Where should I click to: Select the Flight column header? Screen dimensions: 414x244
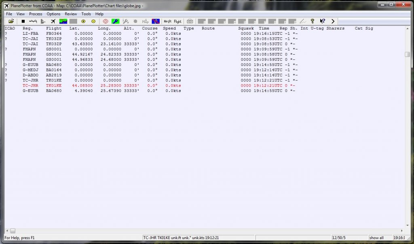point(54,28)
